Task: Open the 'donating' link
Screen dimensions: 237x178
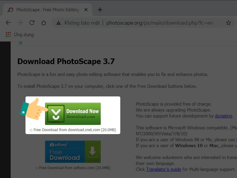Action: pos(224,116)
